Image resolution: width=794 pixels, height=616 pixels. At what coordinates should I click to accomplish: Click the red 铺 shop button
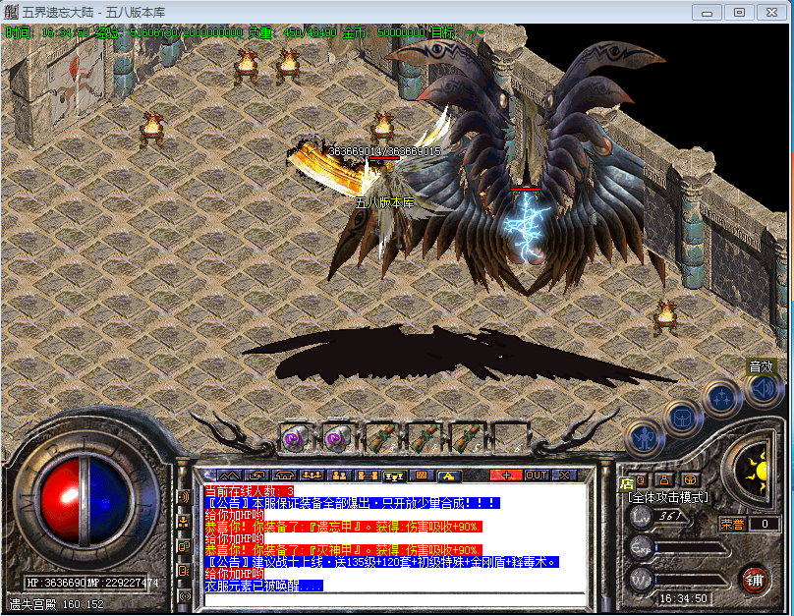(x=755, y=579)
